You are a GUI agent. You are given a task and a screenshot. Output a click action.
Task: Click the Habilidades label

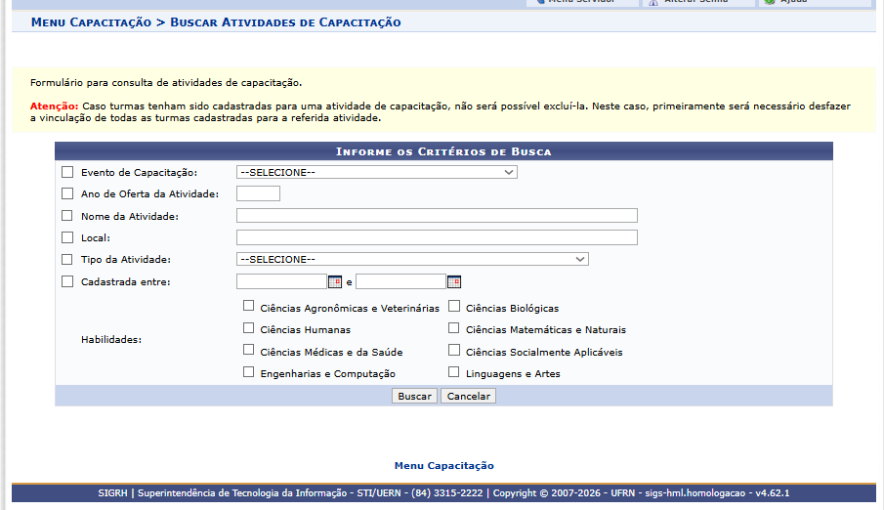[x=111, y=340]
